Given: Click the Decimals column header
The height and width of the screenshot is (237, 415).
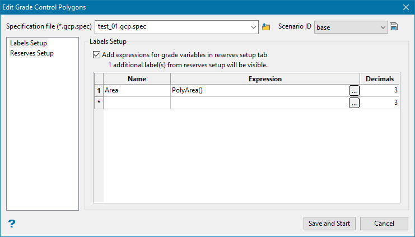Looking at the screenshot, I should (x=379, y=79).
